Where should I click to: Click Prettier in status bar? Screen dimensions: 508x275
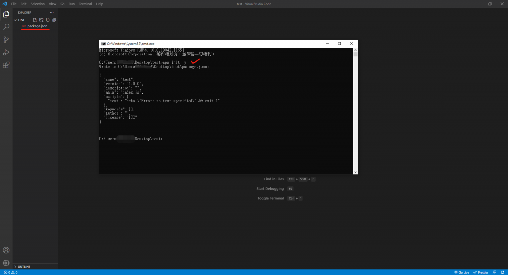click(481, 273)
